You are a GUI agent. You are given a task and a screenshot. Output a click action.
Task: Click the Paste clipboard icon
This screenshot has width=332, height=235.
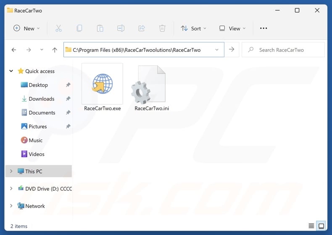pyautogui.click(x=100, y=28)
